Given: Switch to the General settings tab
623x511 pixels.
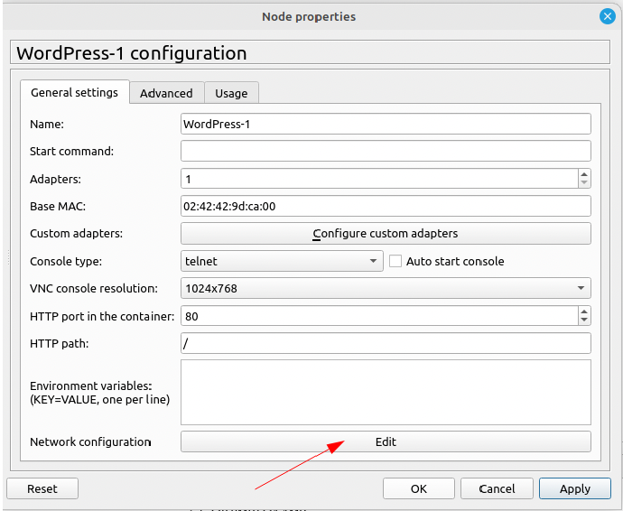Looking at the screenshot, I should [74, 93].
